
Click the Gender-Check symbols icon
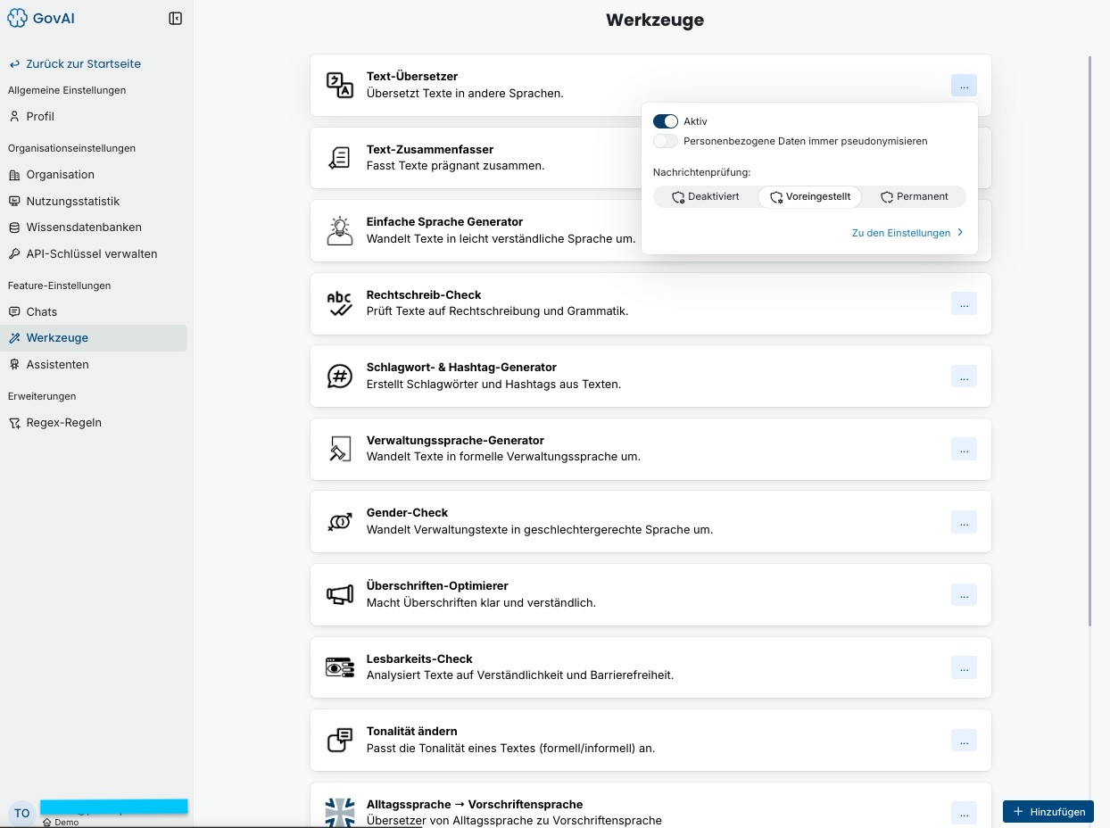tap(340, 522)
